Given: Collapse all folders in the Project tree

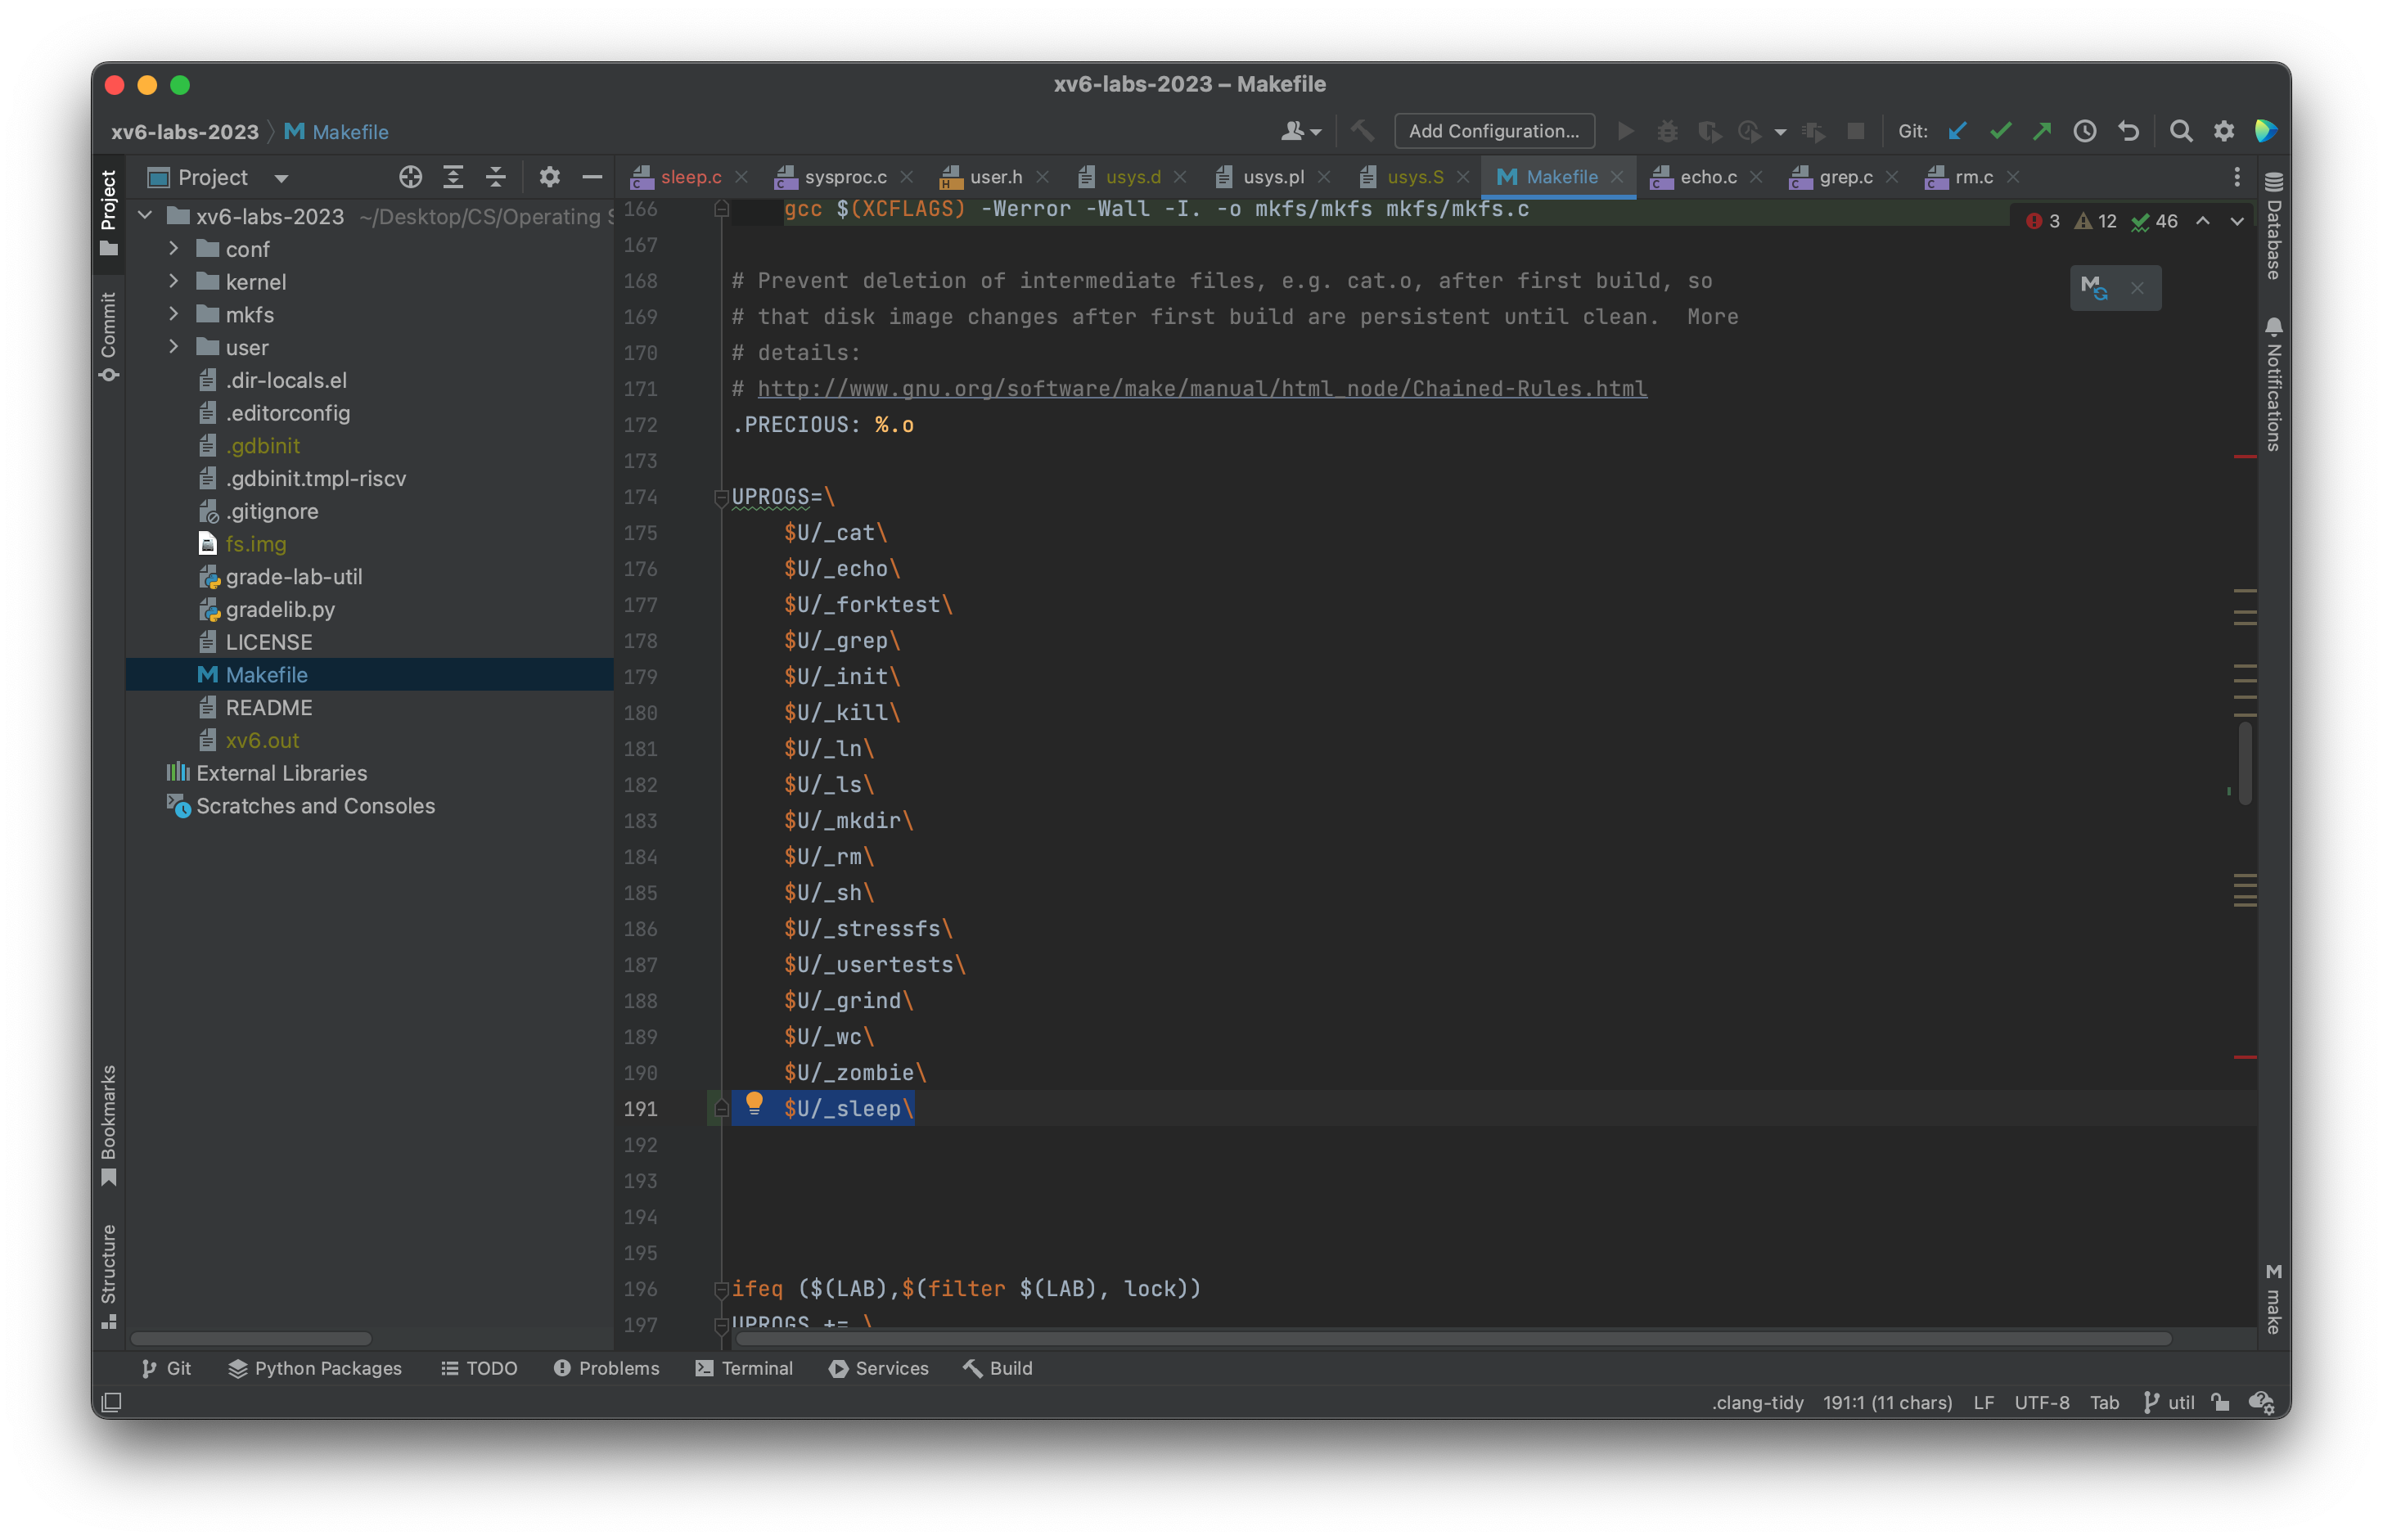Looking at the screenshot, I should point(497,177).
